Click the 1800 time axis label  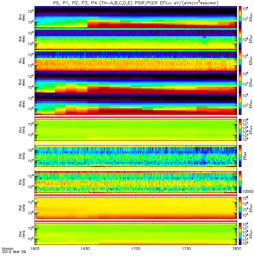pos(237,249)
